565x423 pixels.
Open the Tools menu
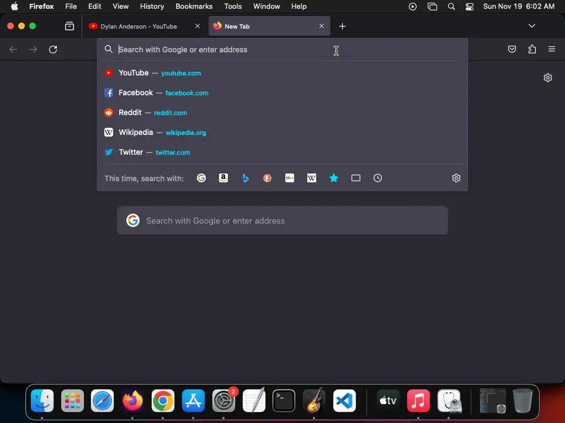pos(233,7)
